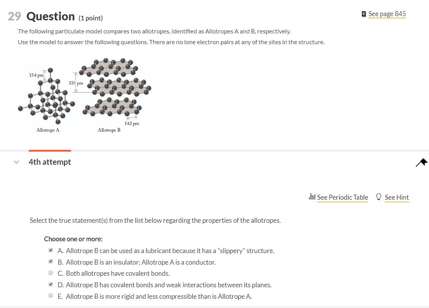This screenshot has height=308, width=429.
Task: Uncheck statement A about lubricant use
Action: point(51,250)
